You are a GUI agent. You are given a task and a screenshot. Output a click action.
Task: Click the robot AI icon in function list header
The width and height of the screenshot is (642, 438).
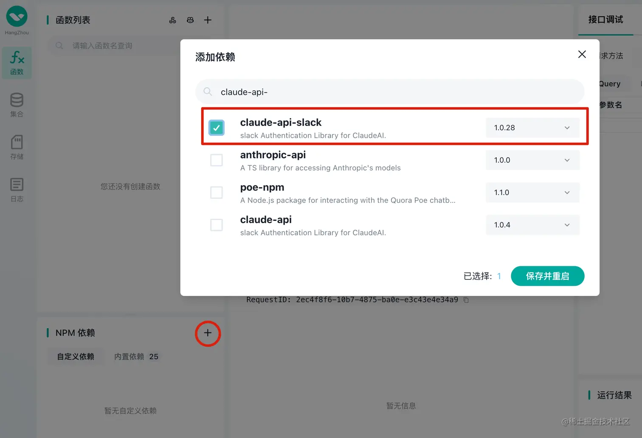190,20
